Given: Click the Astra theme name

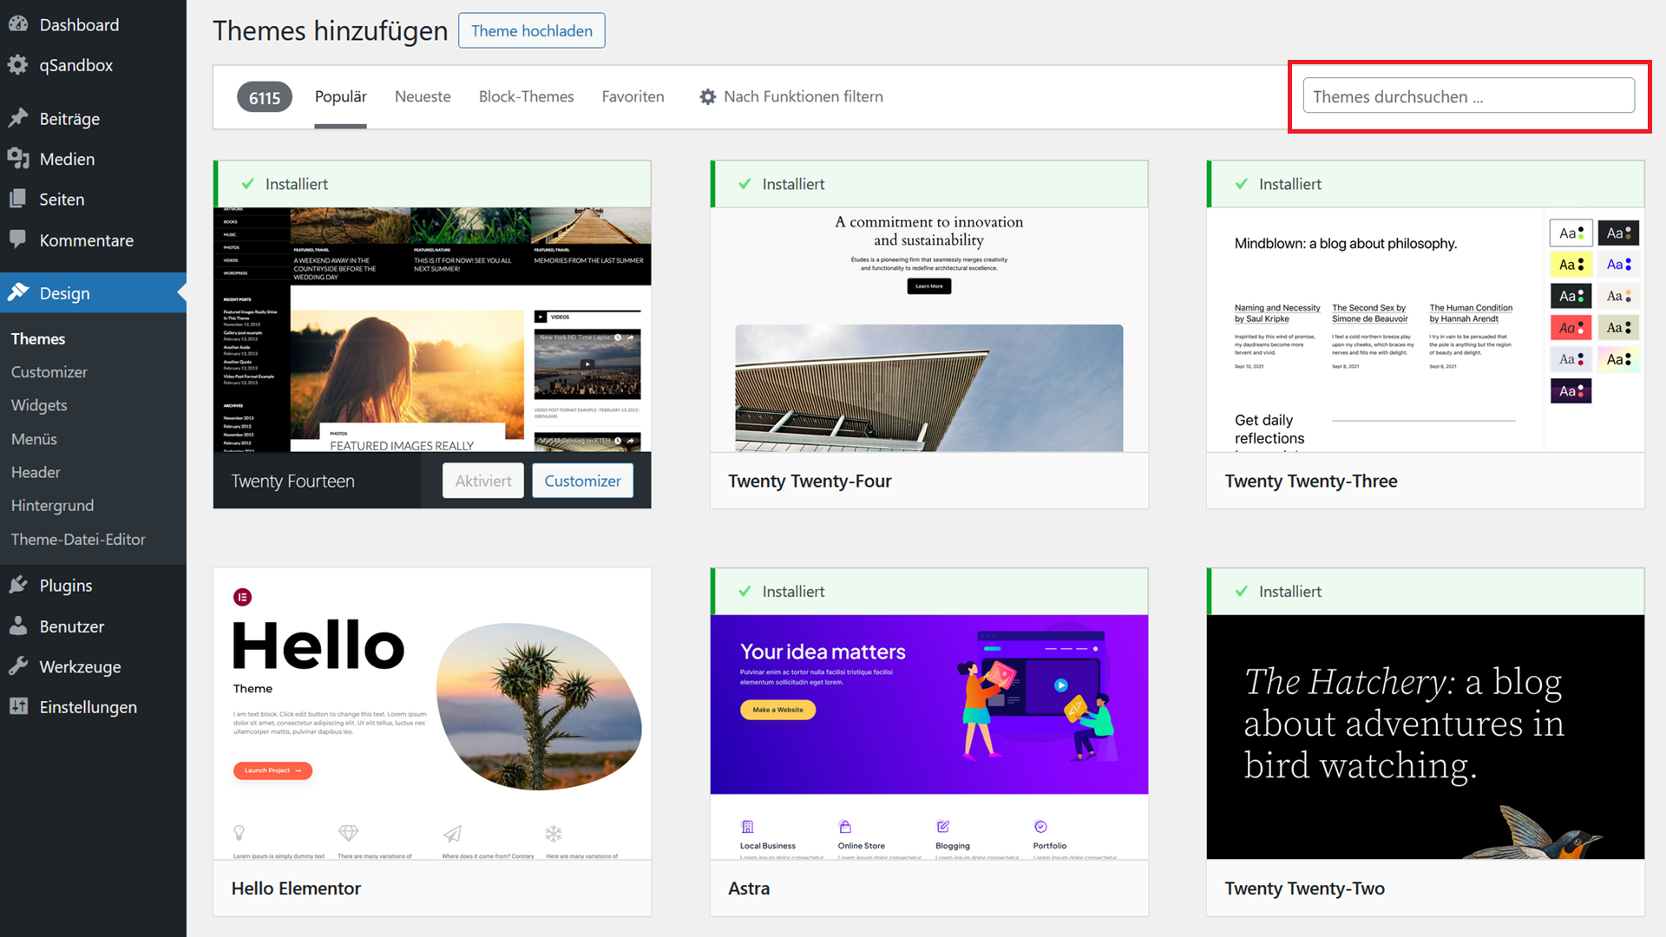Looking at the screenshot, I should [x=749, y=888].
